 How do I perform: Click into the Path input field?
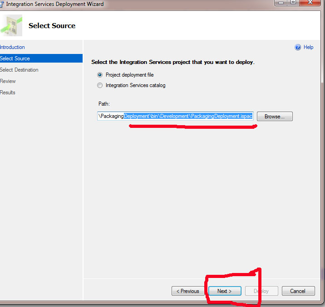pyautogui.click(x=175, y=116)
